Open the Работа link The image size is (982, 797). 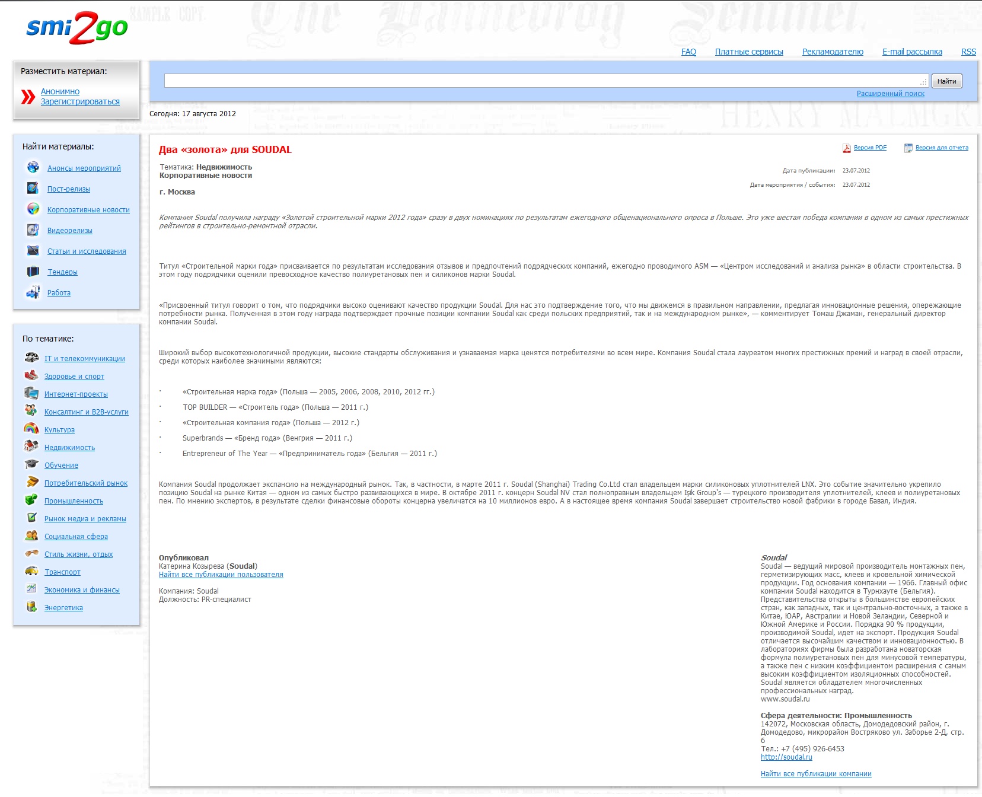coord(59,293)
